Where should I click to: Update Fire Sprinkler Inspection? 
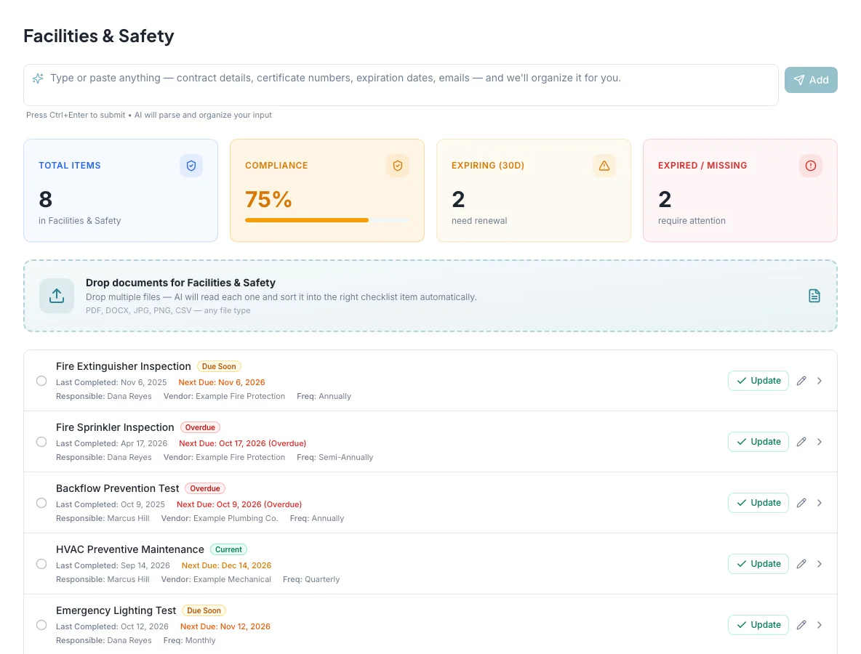[x=758, y=442]
